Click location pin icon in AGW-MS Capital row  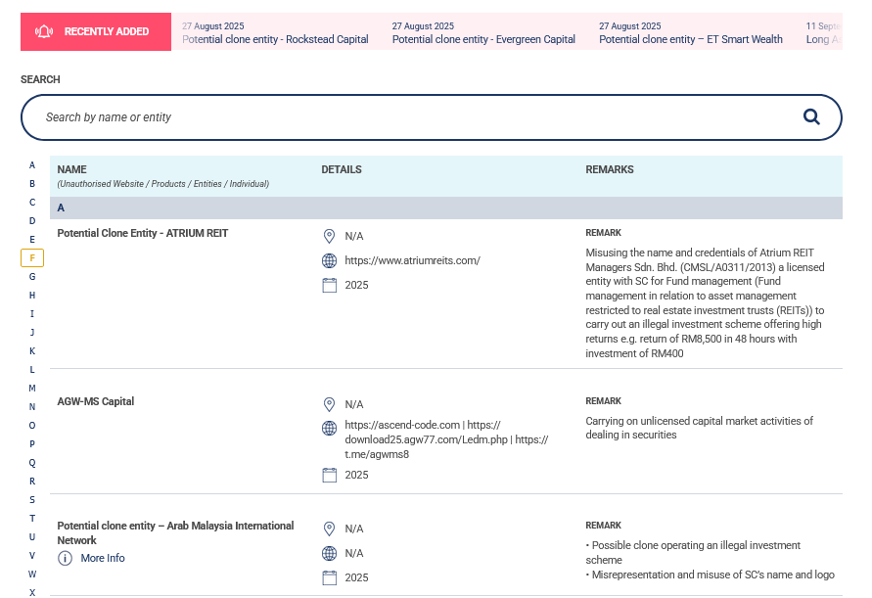pos(329,404)
